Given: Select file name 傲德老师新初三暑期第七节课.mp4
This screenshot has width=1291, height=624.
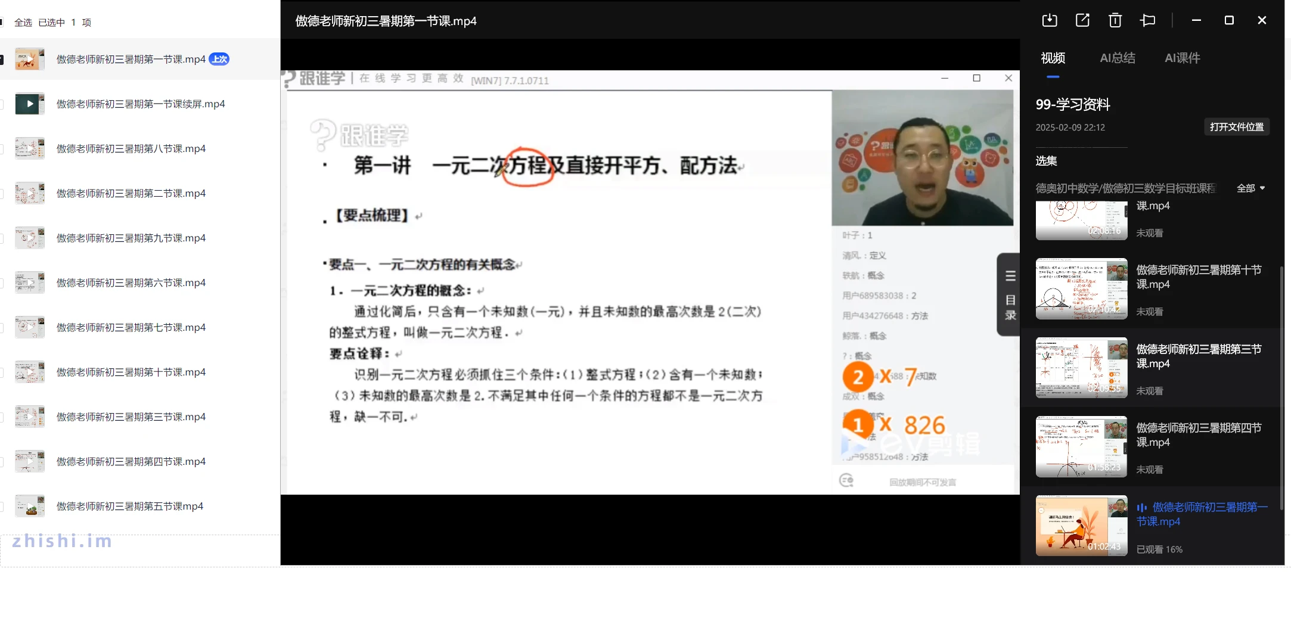Looking at the screenshot, I should (131, 327).
